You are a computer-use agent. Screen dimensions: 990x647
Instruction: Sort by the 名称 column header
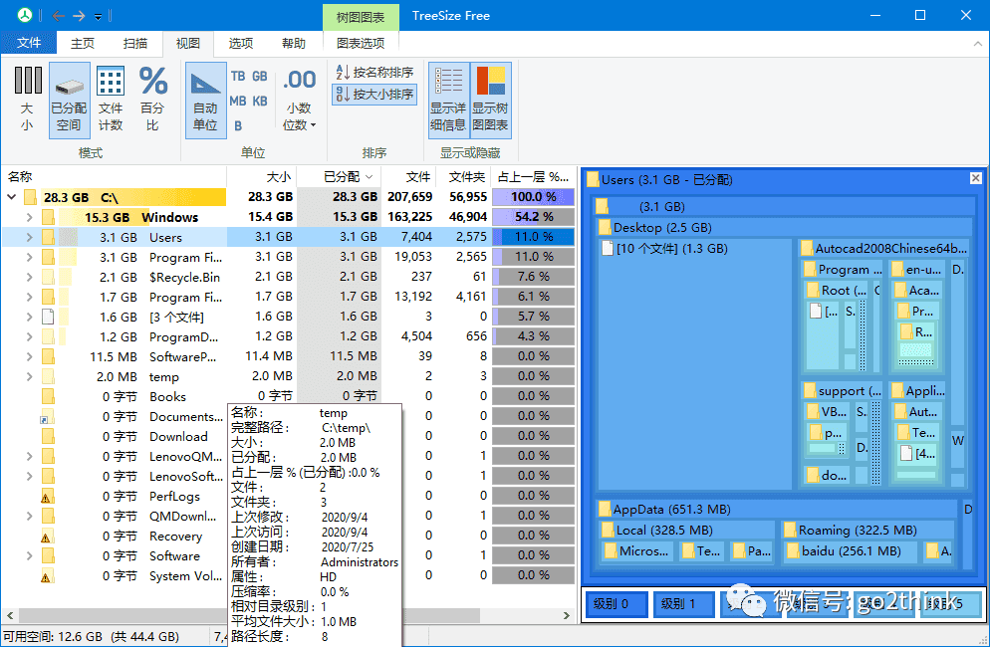[115, 177]
